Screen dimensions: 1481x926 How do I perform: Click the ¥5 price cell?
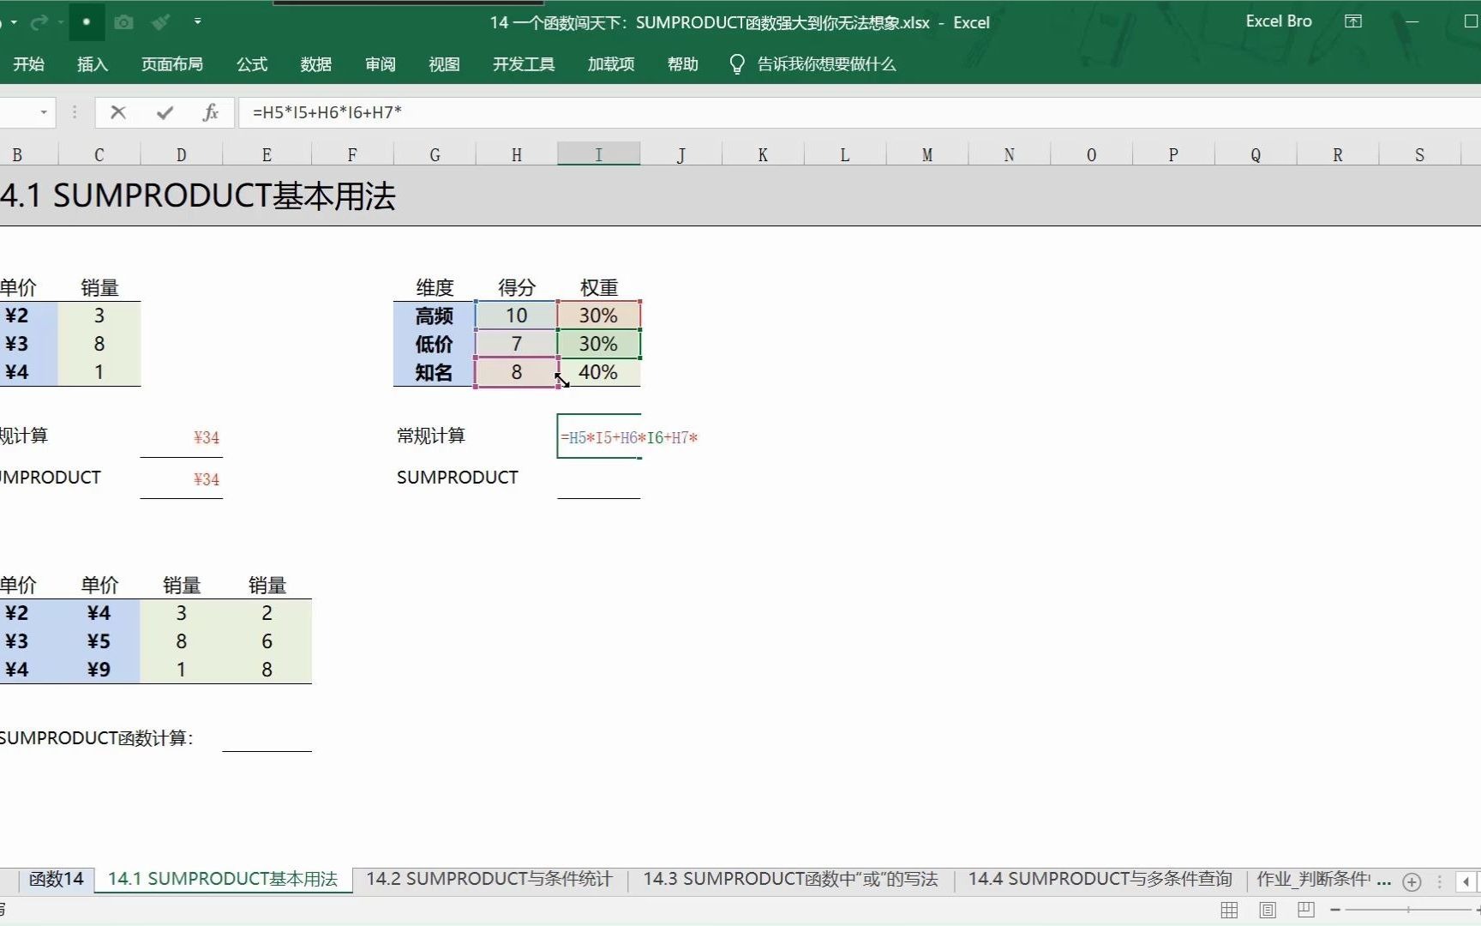click(99, 640)
